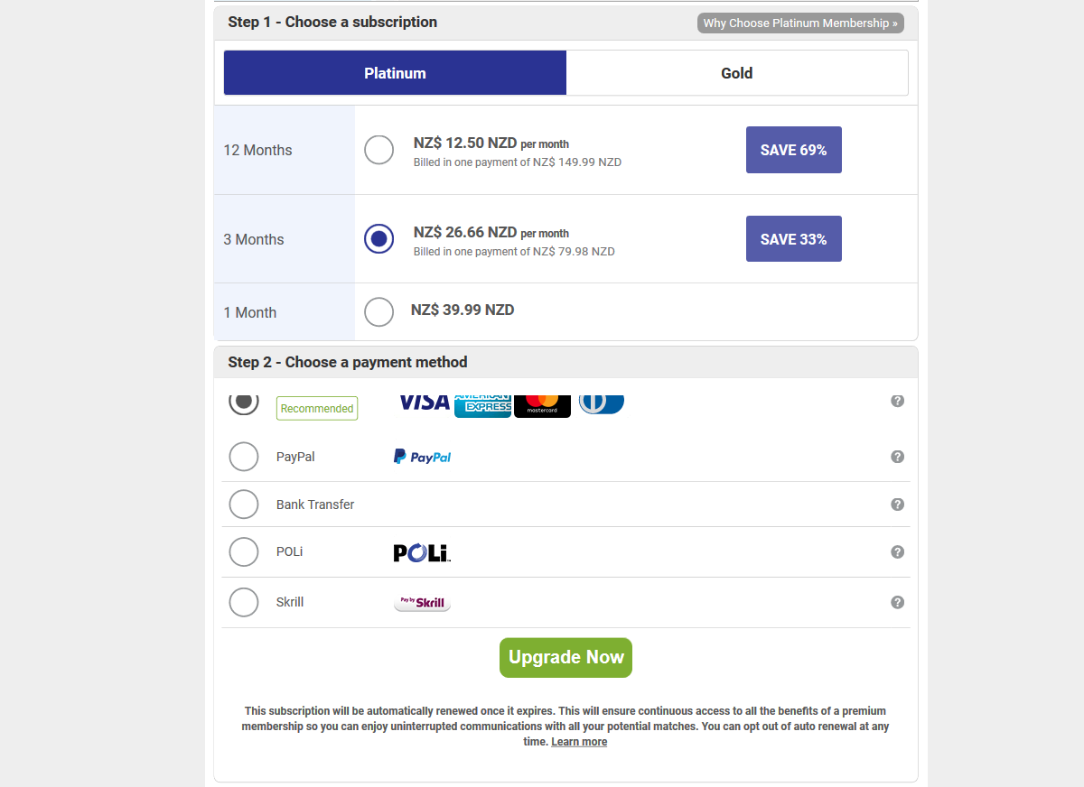Screen dimensions: 1084x787
Task: Open help for the PayPal option
Action: pyautogui.click(x=897, y=457)
